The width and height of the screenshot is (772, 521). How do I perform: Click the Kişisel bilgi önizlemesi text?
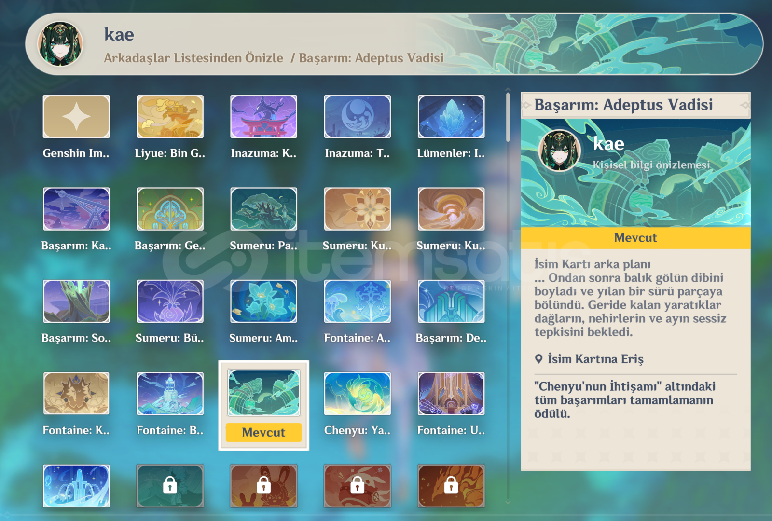pos(651,165)
